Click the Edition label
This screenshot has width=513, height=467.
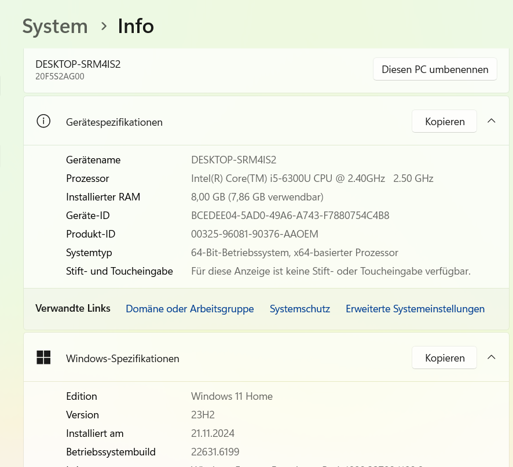pyautogui.click(x=82, y=396)
